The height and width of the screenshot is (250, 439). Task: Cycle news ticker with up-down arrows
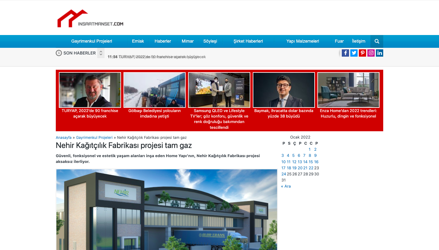point(101,53)
